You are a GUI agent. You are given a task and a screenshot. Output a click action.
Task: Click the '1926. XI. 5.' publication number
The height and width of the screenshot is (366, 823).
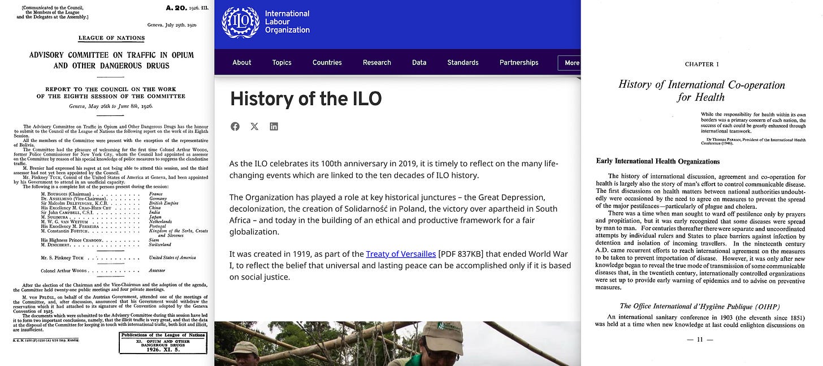point(163,350)
